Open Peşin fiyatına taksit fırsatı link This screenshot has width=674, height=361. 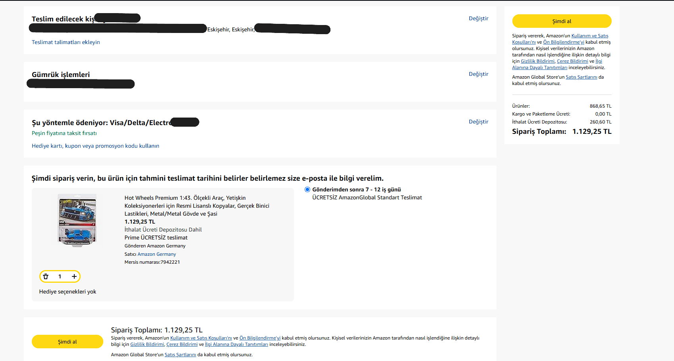(x=64, y=133)
